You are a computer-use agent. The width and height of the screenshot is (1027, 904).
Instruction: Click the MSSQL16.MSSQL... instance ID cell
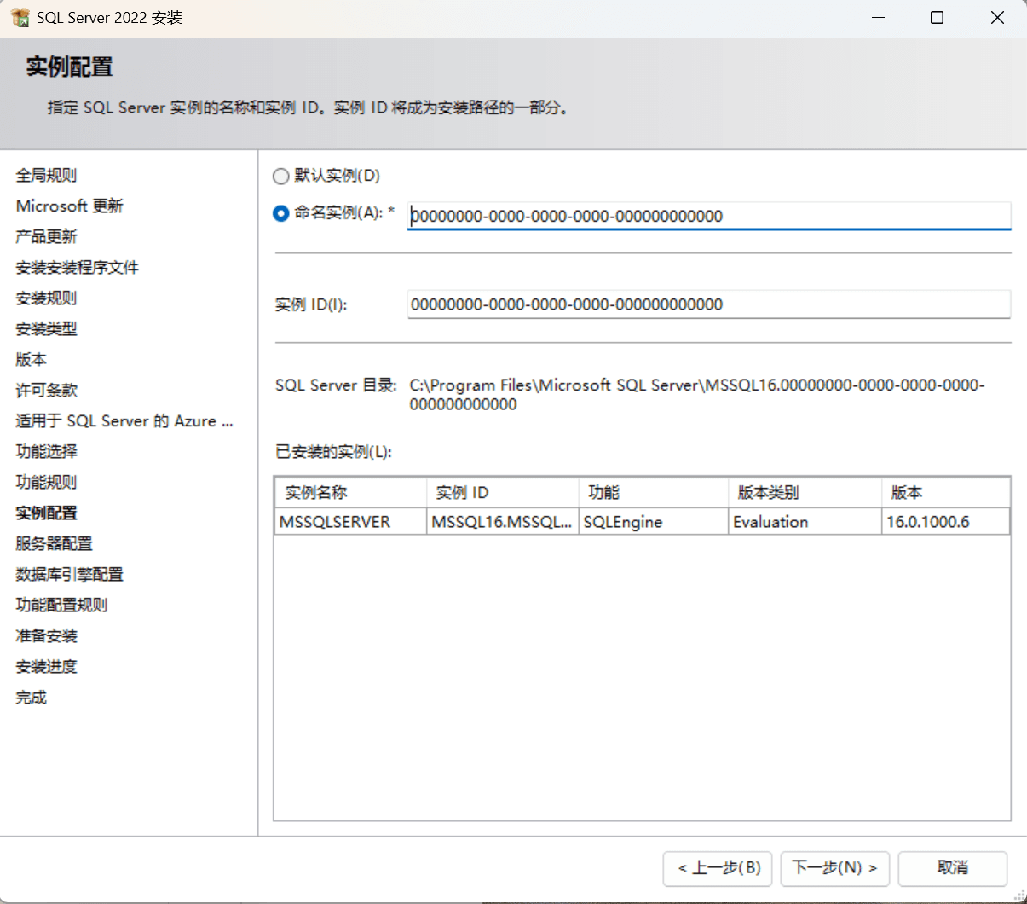click(x=503, y=522)
